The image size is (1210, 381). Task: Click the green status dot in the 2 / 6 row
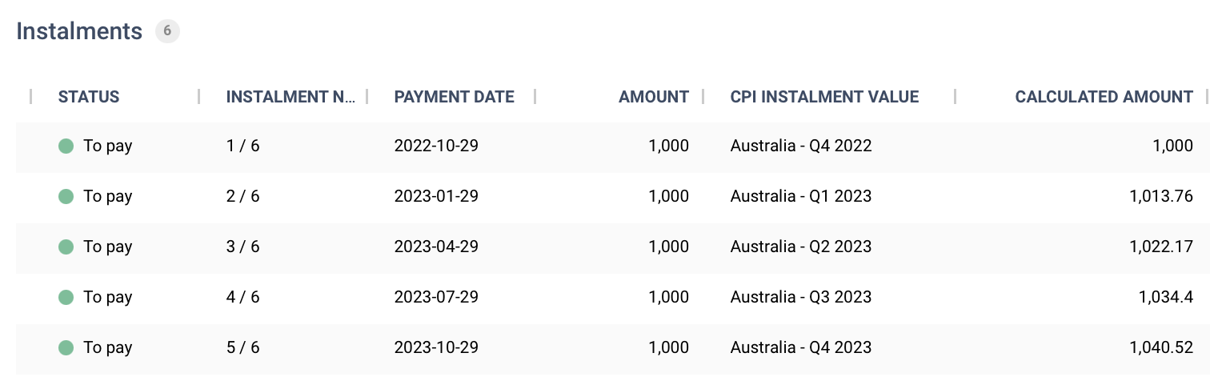click(x=66, y=196)
